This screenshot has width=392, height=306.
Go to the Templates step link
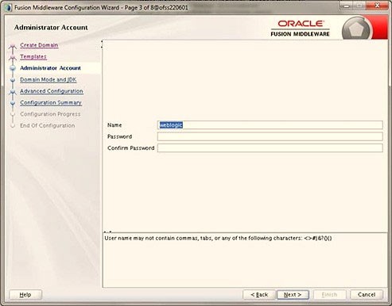coord(33,56)
